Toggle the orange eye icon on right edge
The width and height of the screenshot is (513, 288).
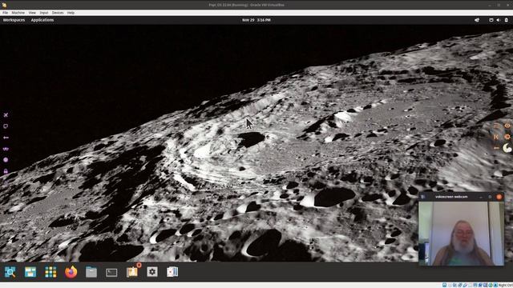tap(507, 126)
